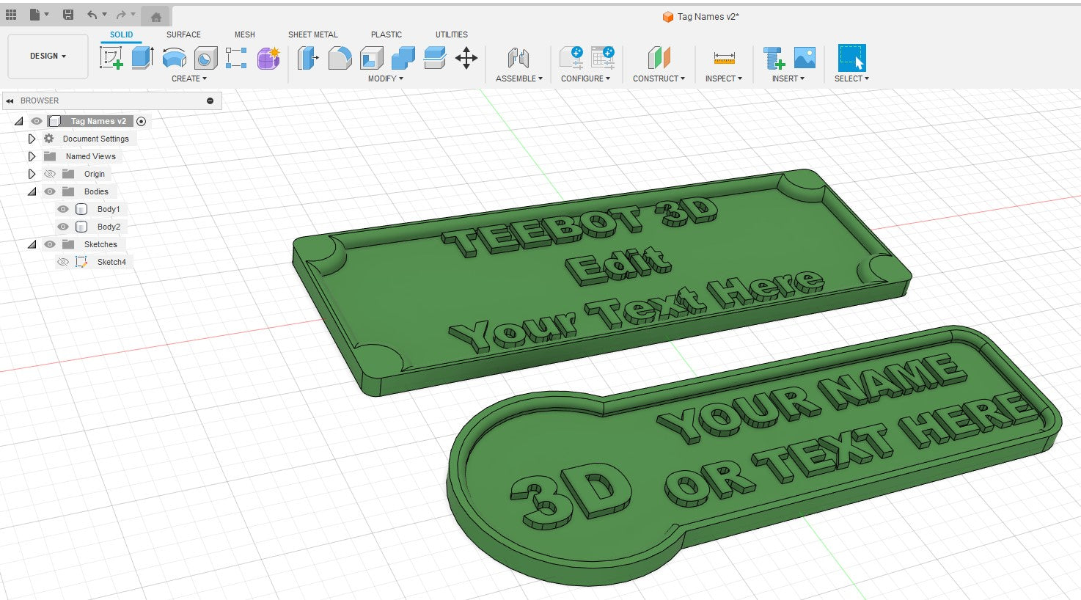Select the Combine tool
Viewport: 1081px width, 600px height.
point(403,58)
